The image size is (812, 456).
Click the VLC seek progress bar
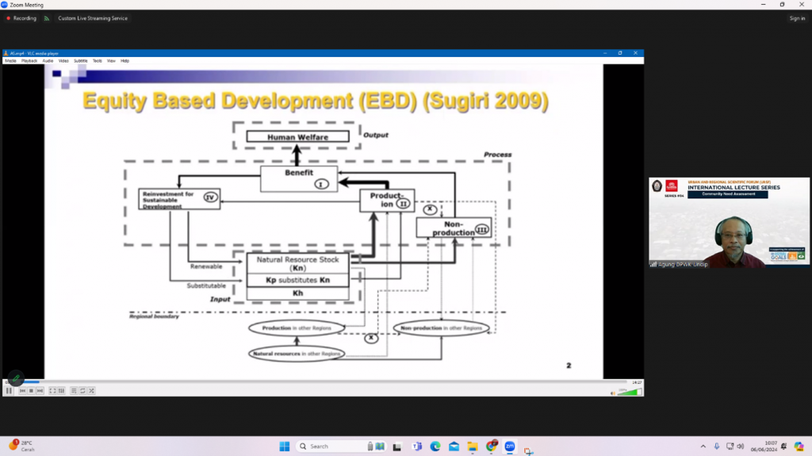pyautogui.click(x=317, y=382)
